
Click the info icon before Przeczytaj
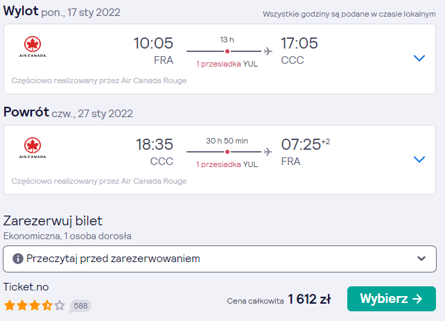(17, 259)
